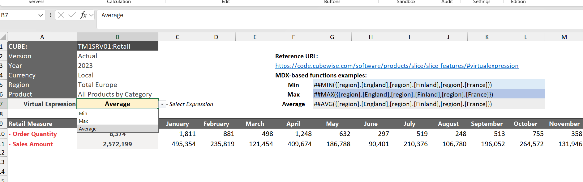Expand the fx function list arrow
Image resolution: width=583 pixels, height=182 pixels.
pyautogui.click(x=91, y=15)
